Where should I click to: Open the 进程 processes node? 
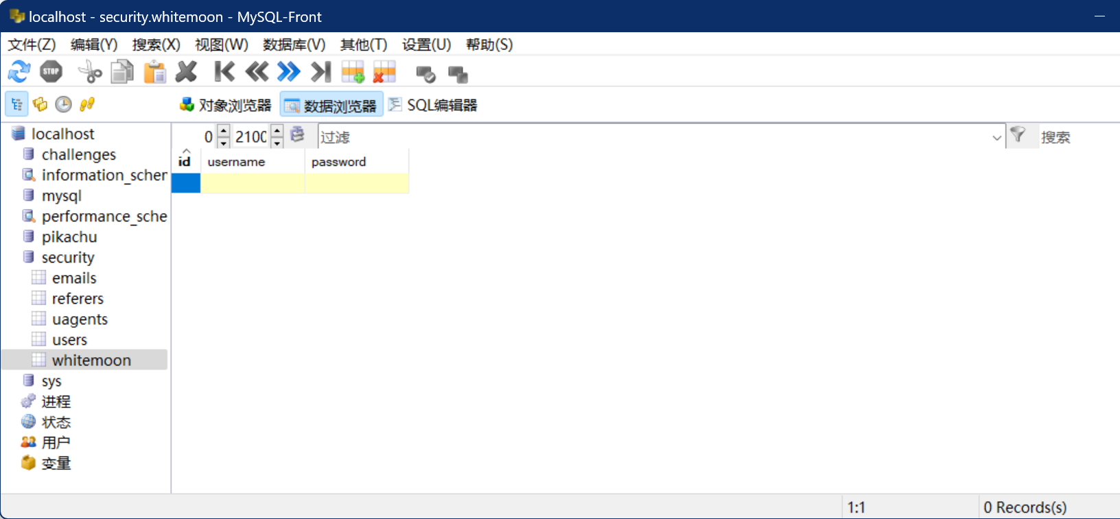point(56,401)
